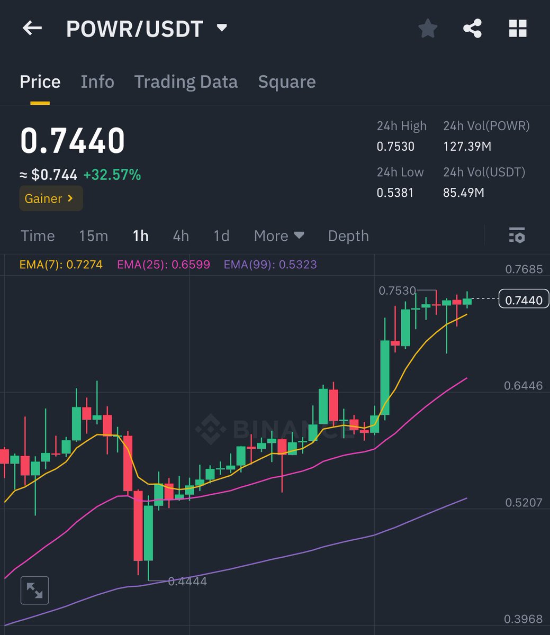Open chart settings icon beside Depth
Screen dimensions: 550x635
coord(517,235)
